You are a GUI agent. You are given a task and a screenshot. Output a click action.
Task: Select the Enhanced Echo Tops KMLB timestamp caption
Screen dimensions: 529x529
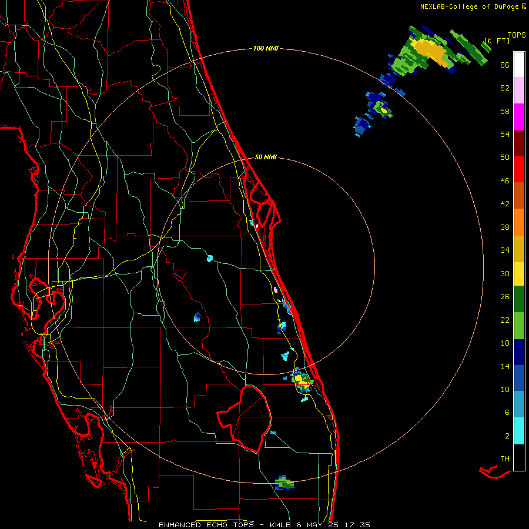click(x=264, y=525)
